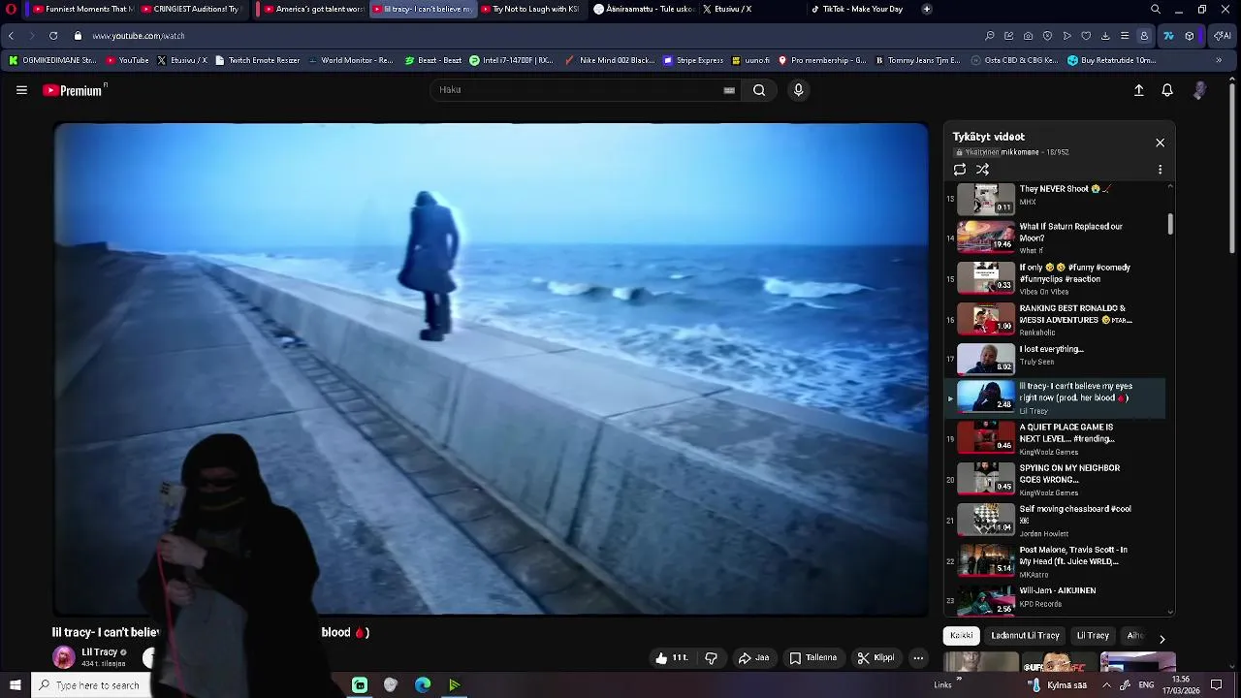Click the magnifier search button
Viewport: 1241px width, 698px height.
point(759,90)
